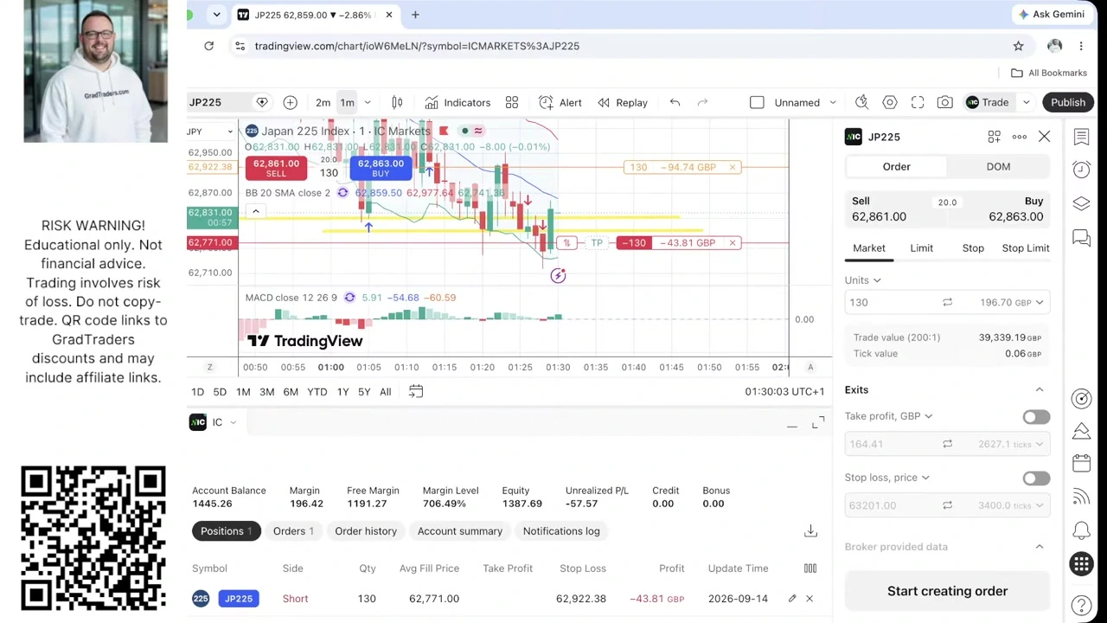
Task: Switch to Orders tab
Action: [x=293, y=531]
